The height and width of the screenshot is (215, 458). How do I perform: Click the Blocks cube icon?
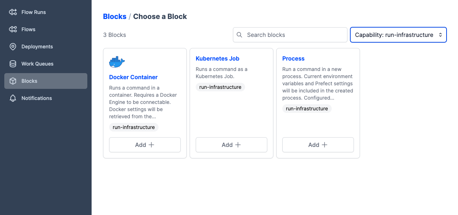pyautogui.click(x=13, y=81)
